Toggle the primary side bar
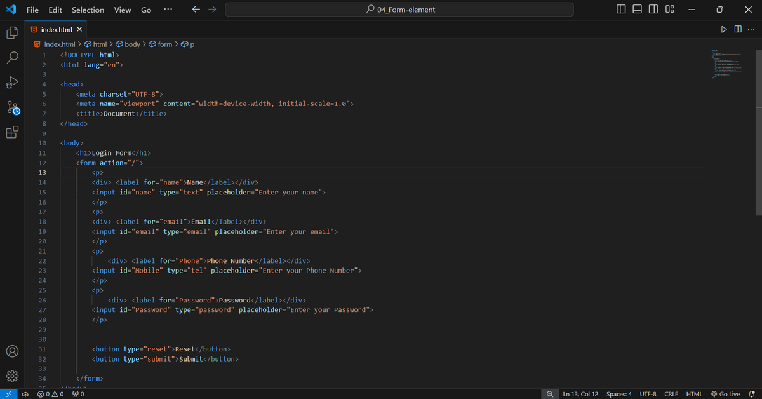The image size is (762, 399). click(621, 10)
